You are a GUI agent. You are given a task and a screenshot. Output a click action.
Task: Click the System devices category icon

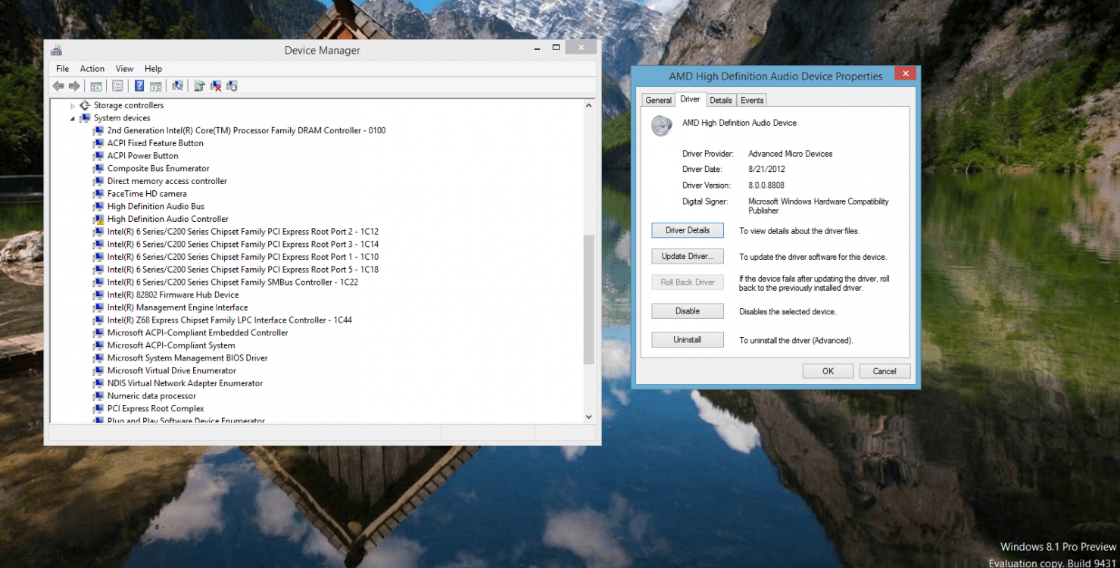[85, 118]
